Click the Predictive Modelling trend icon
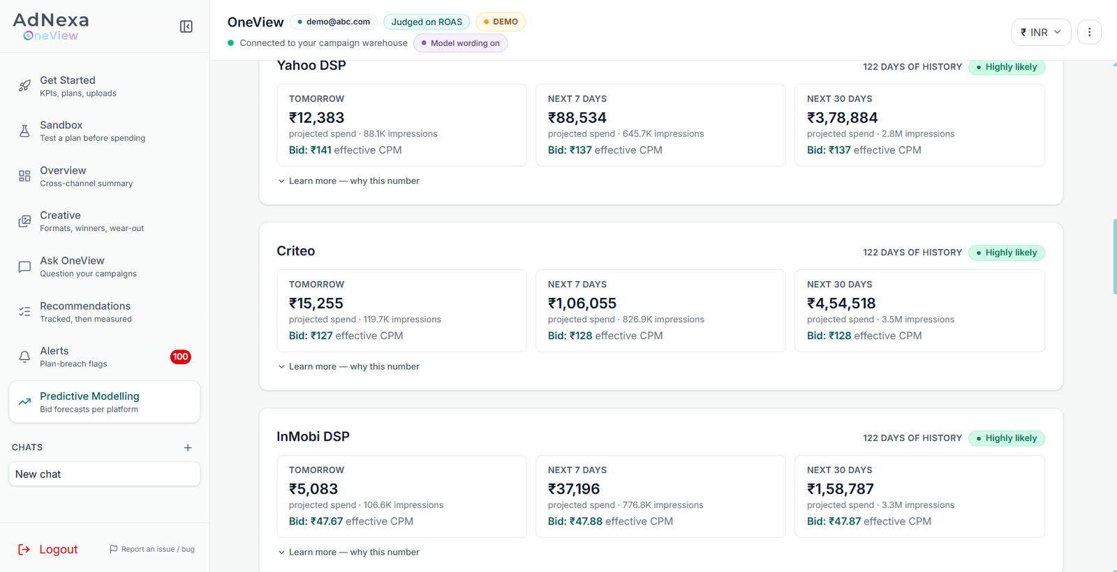 click(x=24, y=402)
